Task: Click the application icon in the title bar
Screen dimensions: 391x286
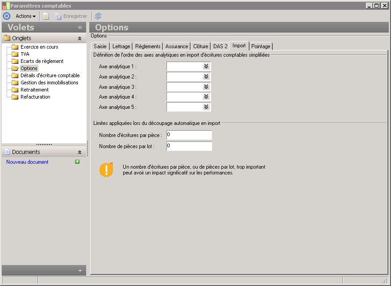Action: click(x=6, y=6)
